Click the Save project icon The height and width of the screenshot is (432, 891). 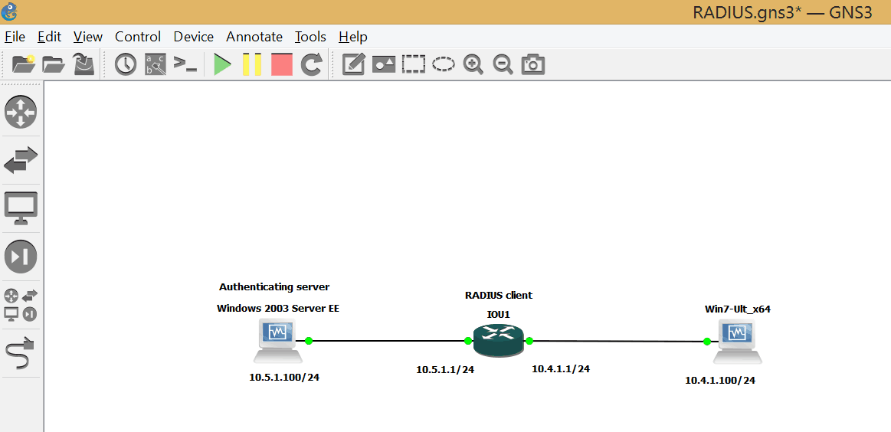(84, 64)
